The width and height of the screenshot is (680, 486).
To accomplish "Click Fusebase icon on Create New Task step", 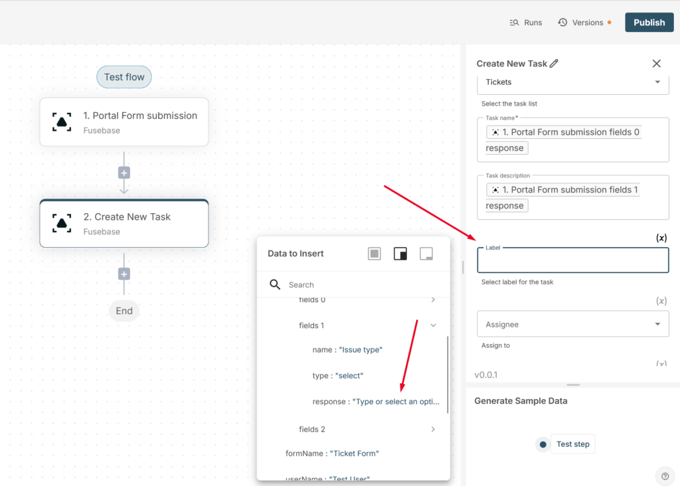I will [62, 223].
